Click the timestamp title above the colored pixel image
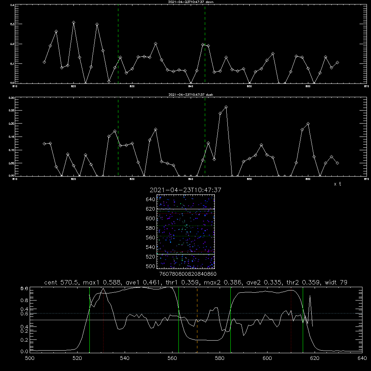The width and height of the screenshot is (371, 371). [185, 190]
